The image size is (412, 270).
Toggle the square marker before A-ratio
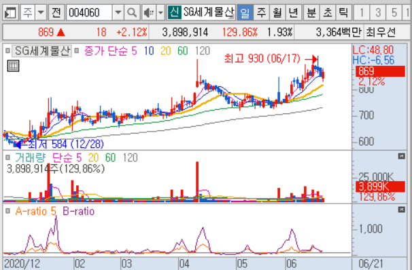(7, 211)
